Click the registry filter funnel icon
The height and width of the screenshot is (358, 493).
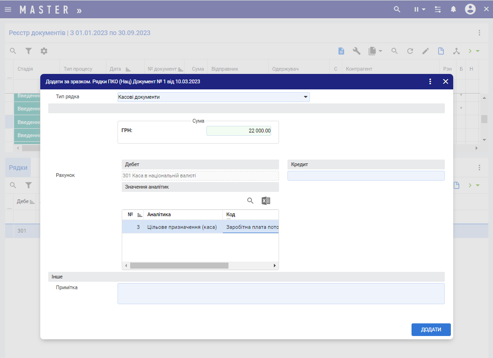29,51
